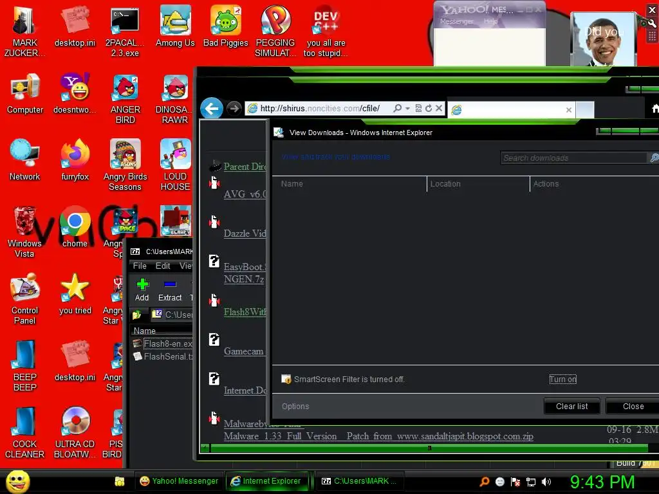This screenshot has height=494, width=659.
Task: Open the COCK CLEANER desktop icon
Action: click(24, 433)
